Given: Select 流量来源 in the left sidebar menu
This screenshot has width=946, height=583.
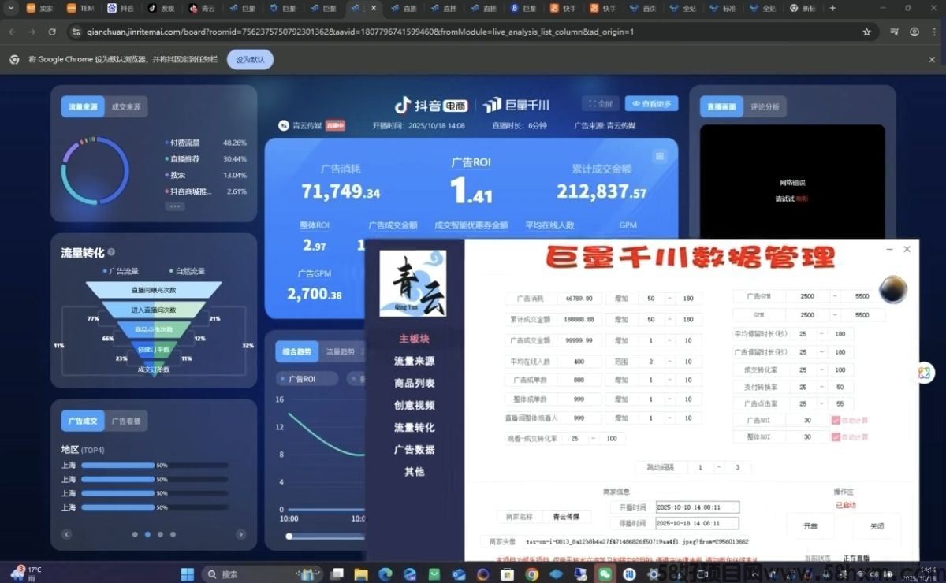Looking at the screenshot, I should [414, 361].
